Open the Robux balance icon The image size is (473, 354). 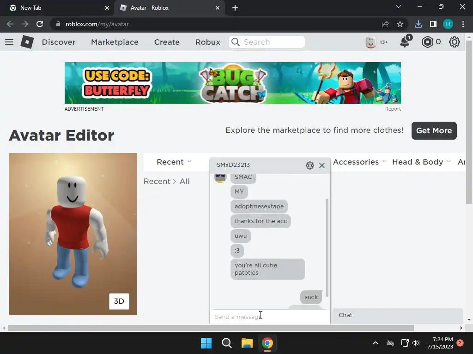coord(427,42)
